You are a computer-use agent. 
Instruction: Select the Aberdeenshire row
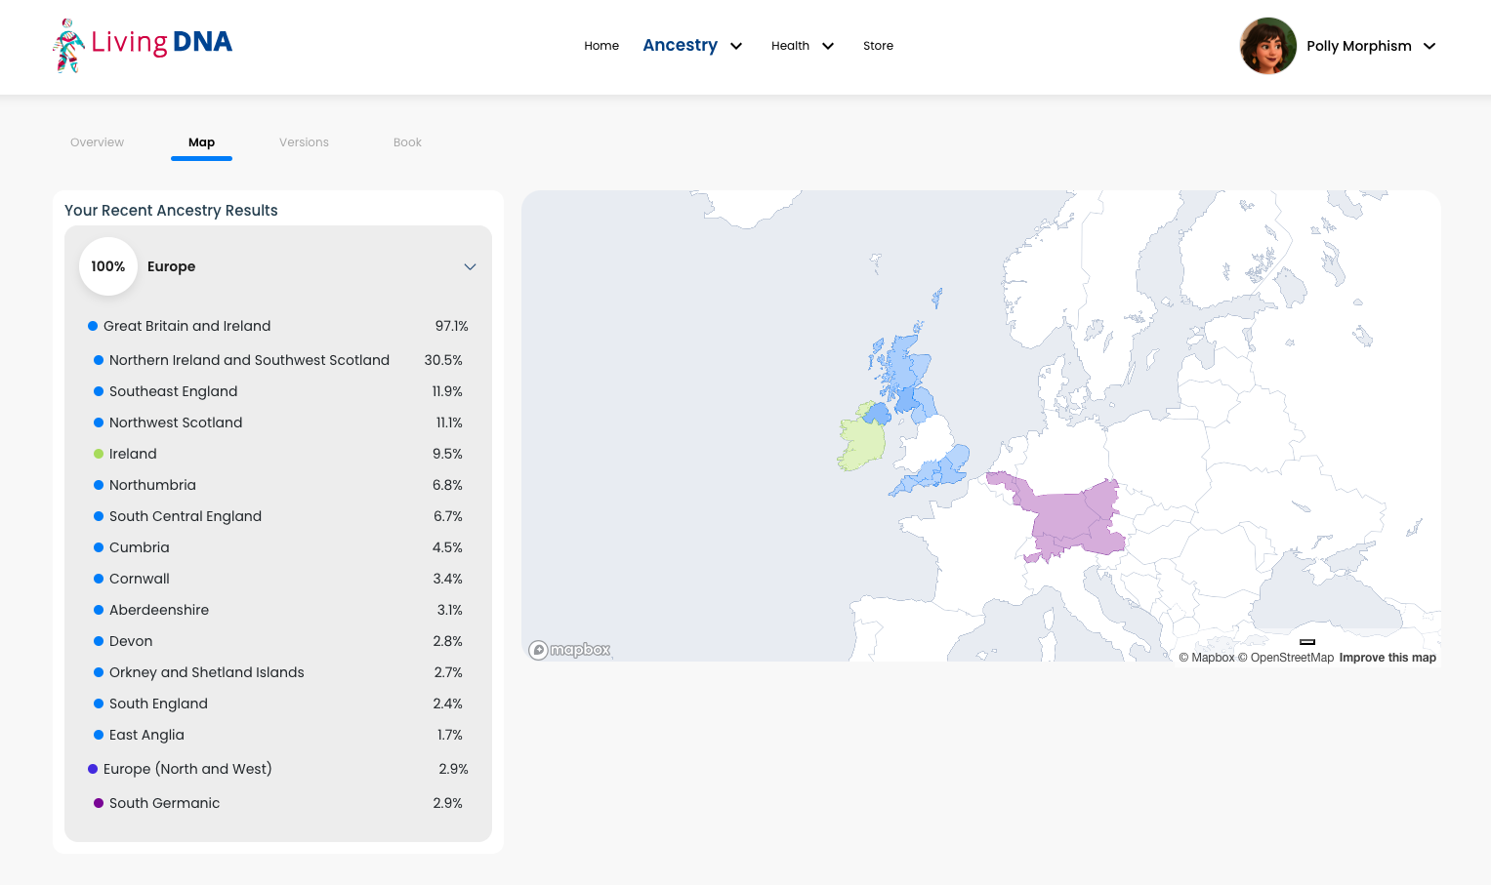pyautogui.click(x=278, y=610)
